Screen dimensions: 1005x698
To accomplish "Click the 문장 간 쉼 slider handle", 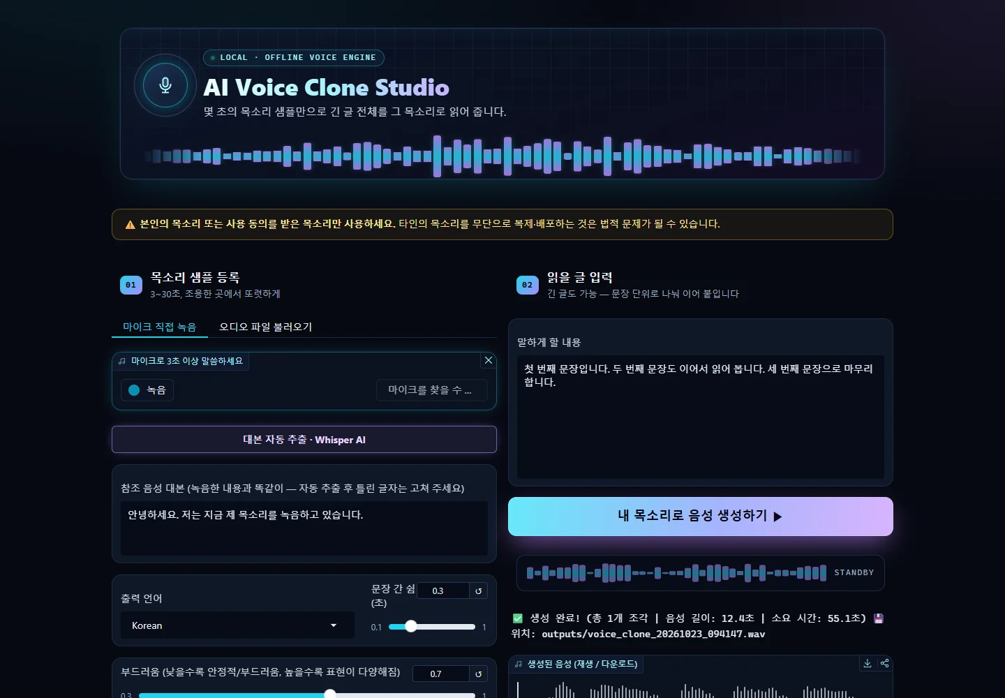I will (411, 626).
